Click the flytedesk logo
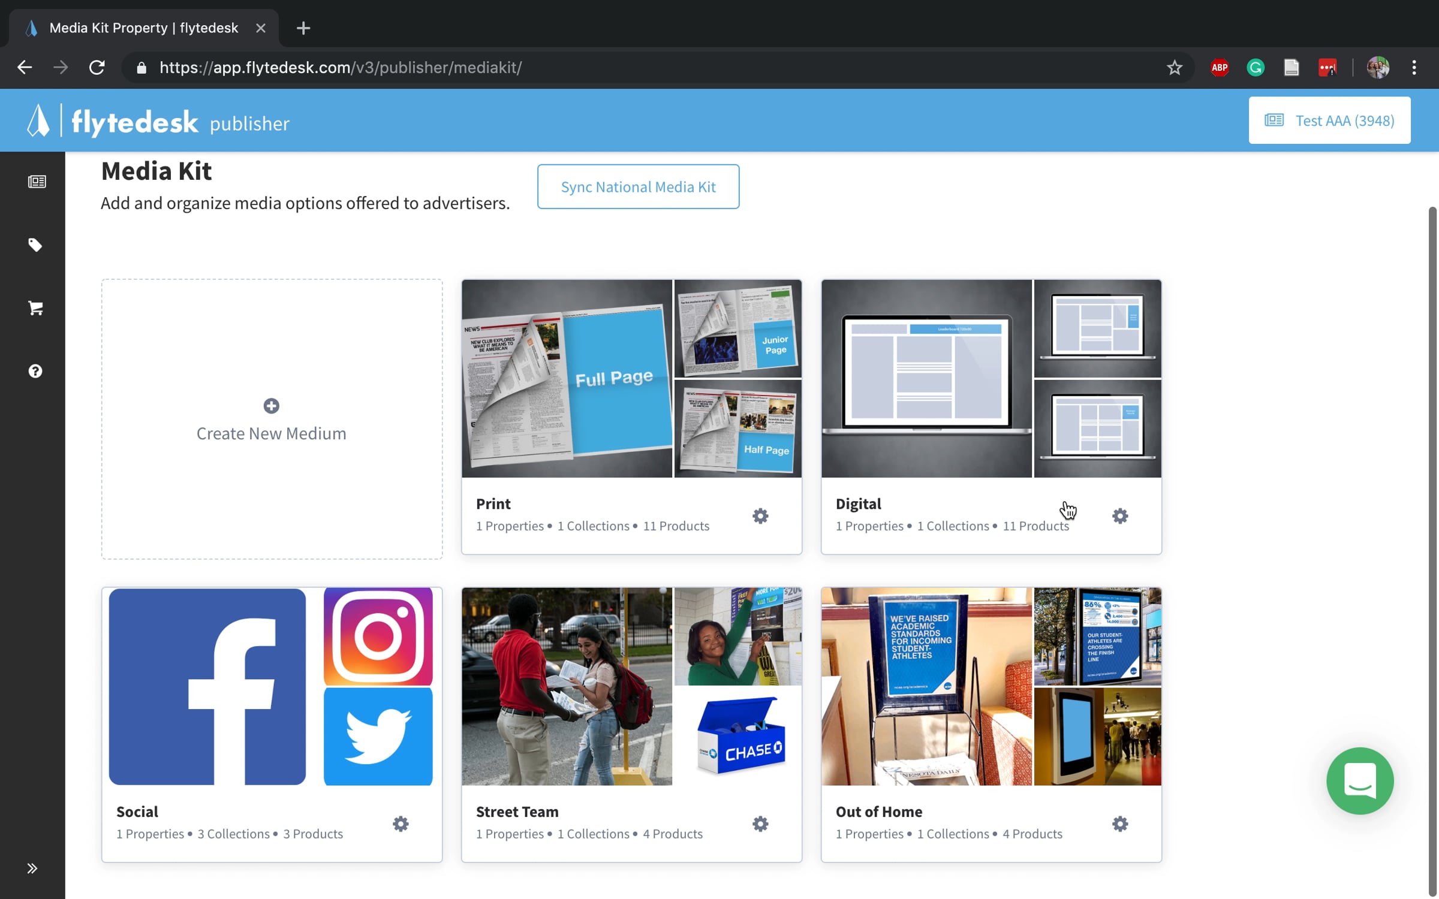 coord(114,122)
